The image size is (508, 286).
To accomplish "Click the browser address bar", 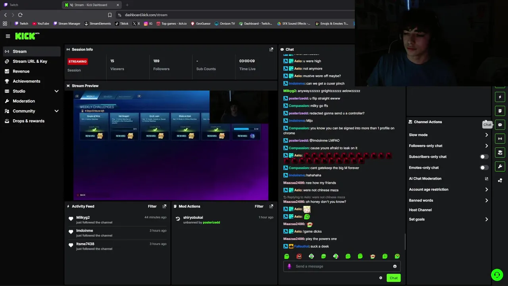I will point(234,15).
